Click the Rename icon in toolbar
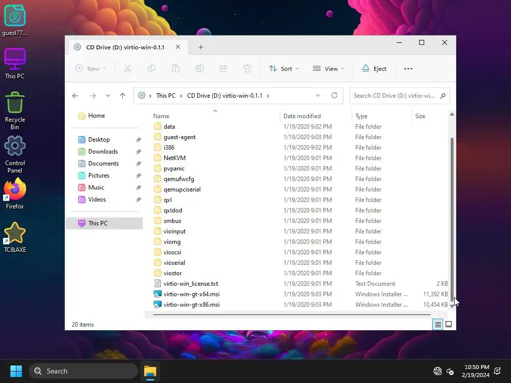The image size is (511, 383). click(200, 69)
